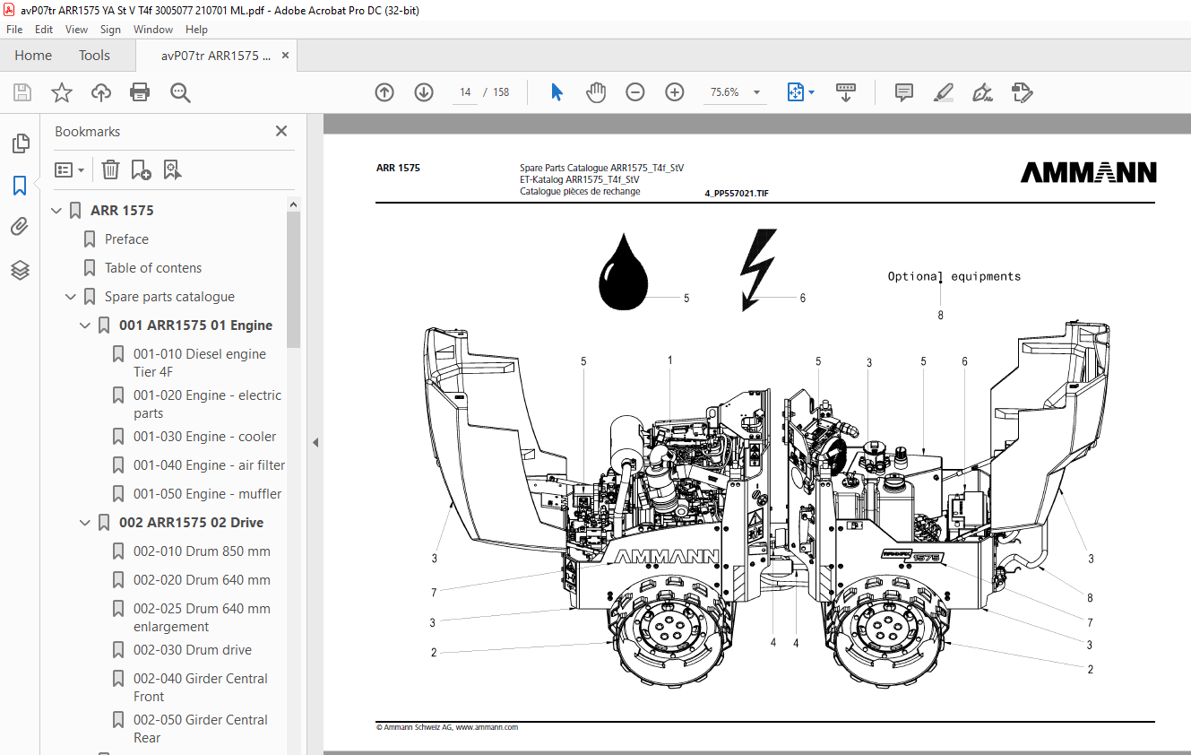
Task: Close the Bookmarks panel
Action: [281, 131]
